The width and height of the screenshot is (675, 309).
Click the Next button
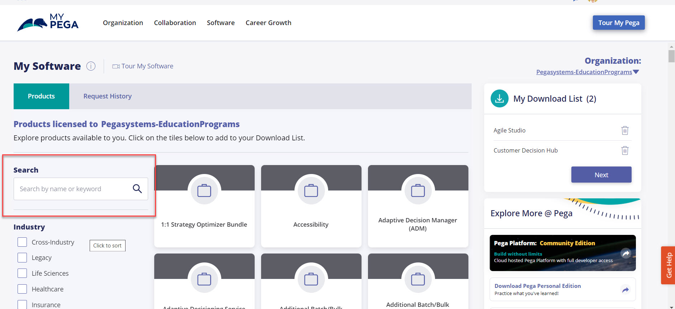click(601, 175)
